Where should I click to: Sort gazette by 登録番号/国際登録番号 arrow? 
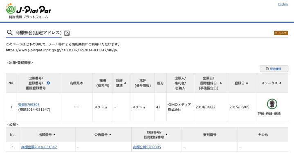coord(166,134)
